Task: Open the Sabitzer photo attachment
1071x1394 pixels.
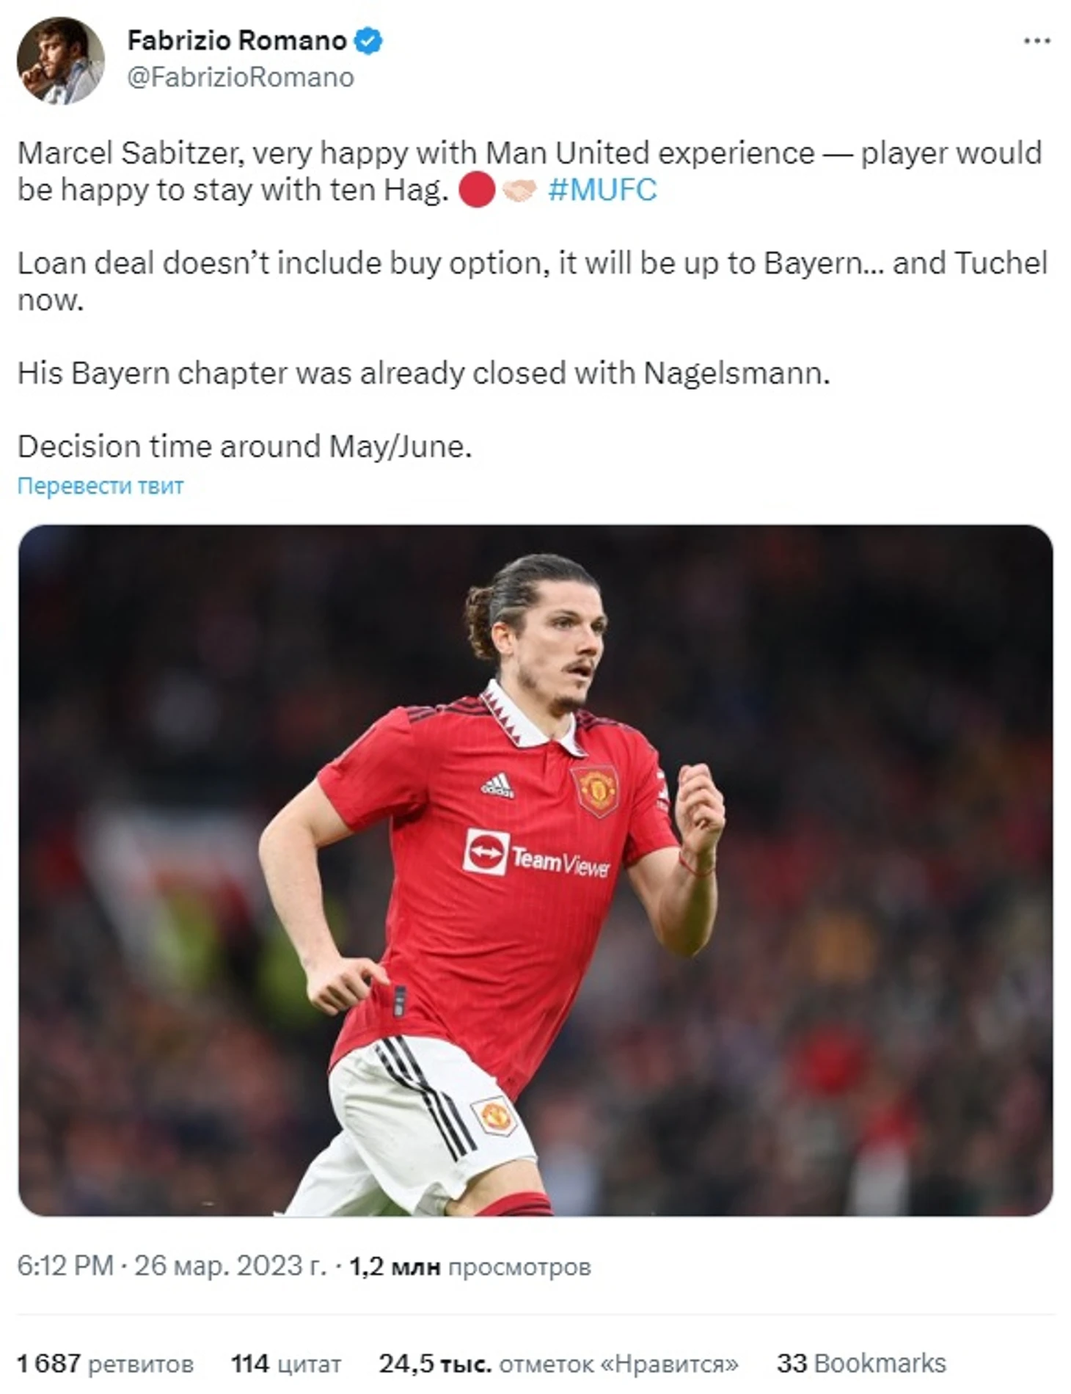Action: point(535,870)
